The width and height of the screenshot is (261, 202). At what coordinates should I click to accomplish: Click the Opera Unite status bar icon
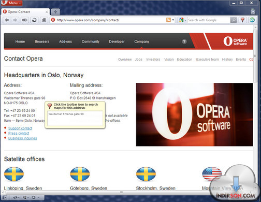25,197
